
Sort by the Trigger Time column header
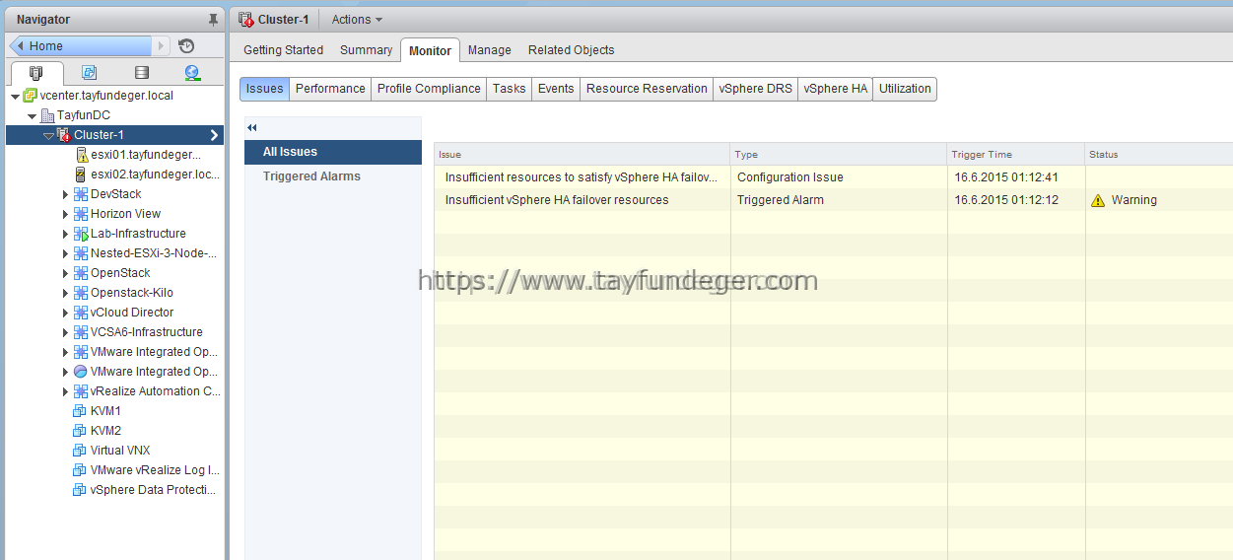[1016, 154]
